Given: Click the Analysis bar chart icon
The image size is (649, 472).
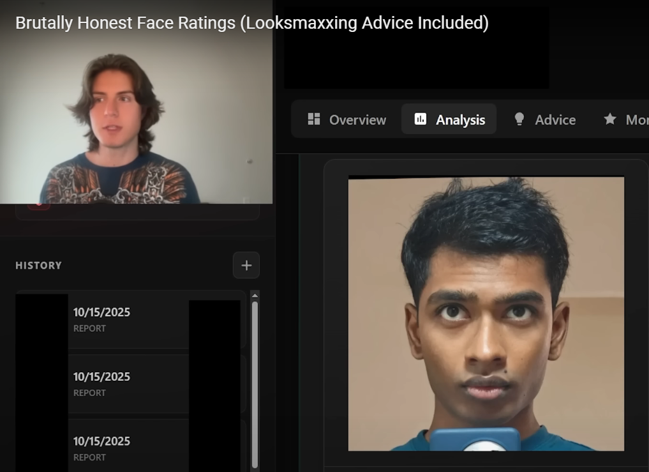Looking at the screenshot, I should point(421,119).
